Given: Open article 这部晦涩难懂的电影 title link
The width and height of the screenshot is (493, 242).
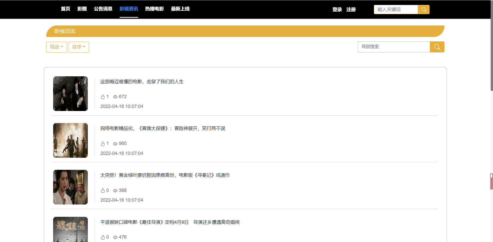Looking at the screenshot, I should [x=142, y=82].
